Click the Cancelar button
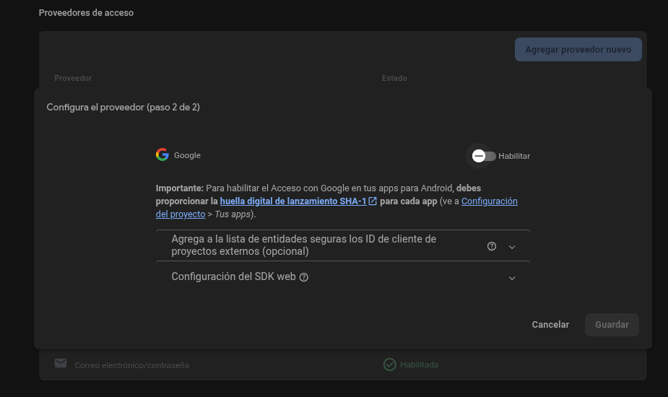Screen dimensions: 668x397 550,325
